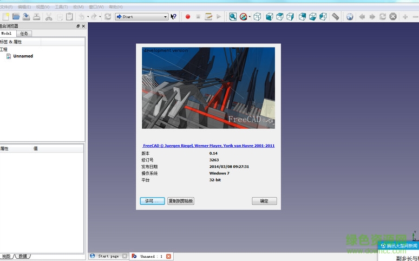This screenshot has width=419, height=261.
Task: Select the Unnamed document in tree
Action: click(23, 56)
